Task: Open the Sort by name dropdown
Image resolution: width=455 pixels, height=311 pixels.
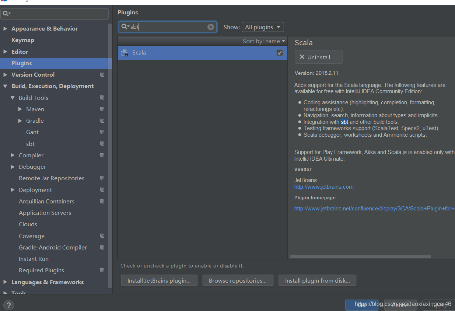Action: coord(264,41)
